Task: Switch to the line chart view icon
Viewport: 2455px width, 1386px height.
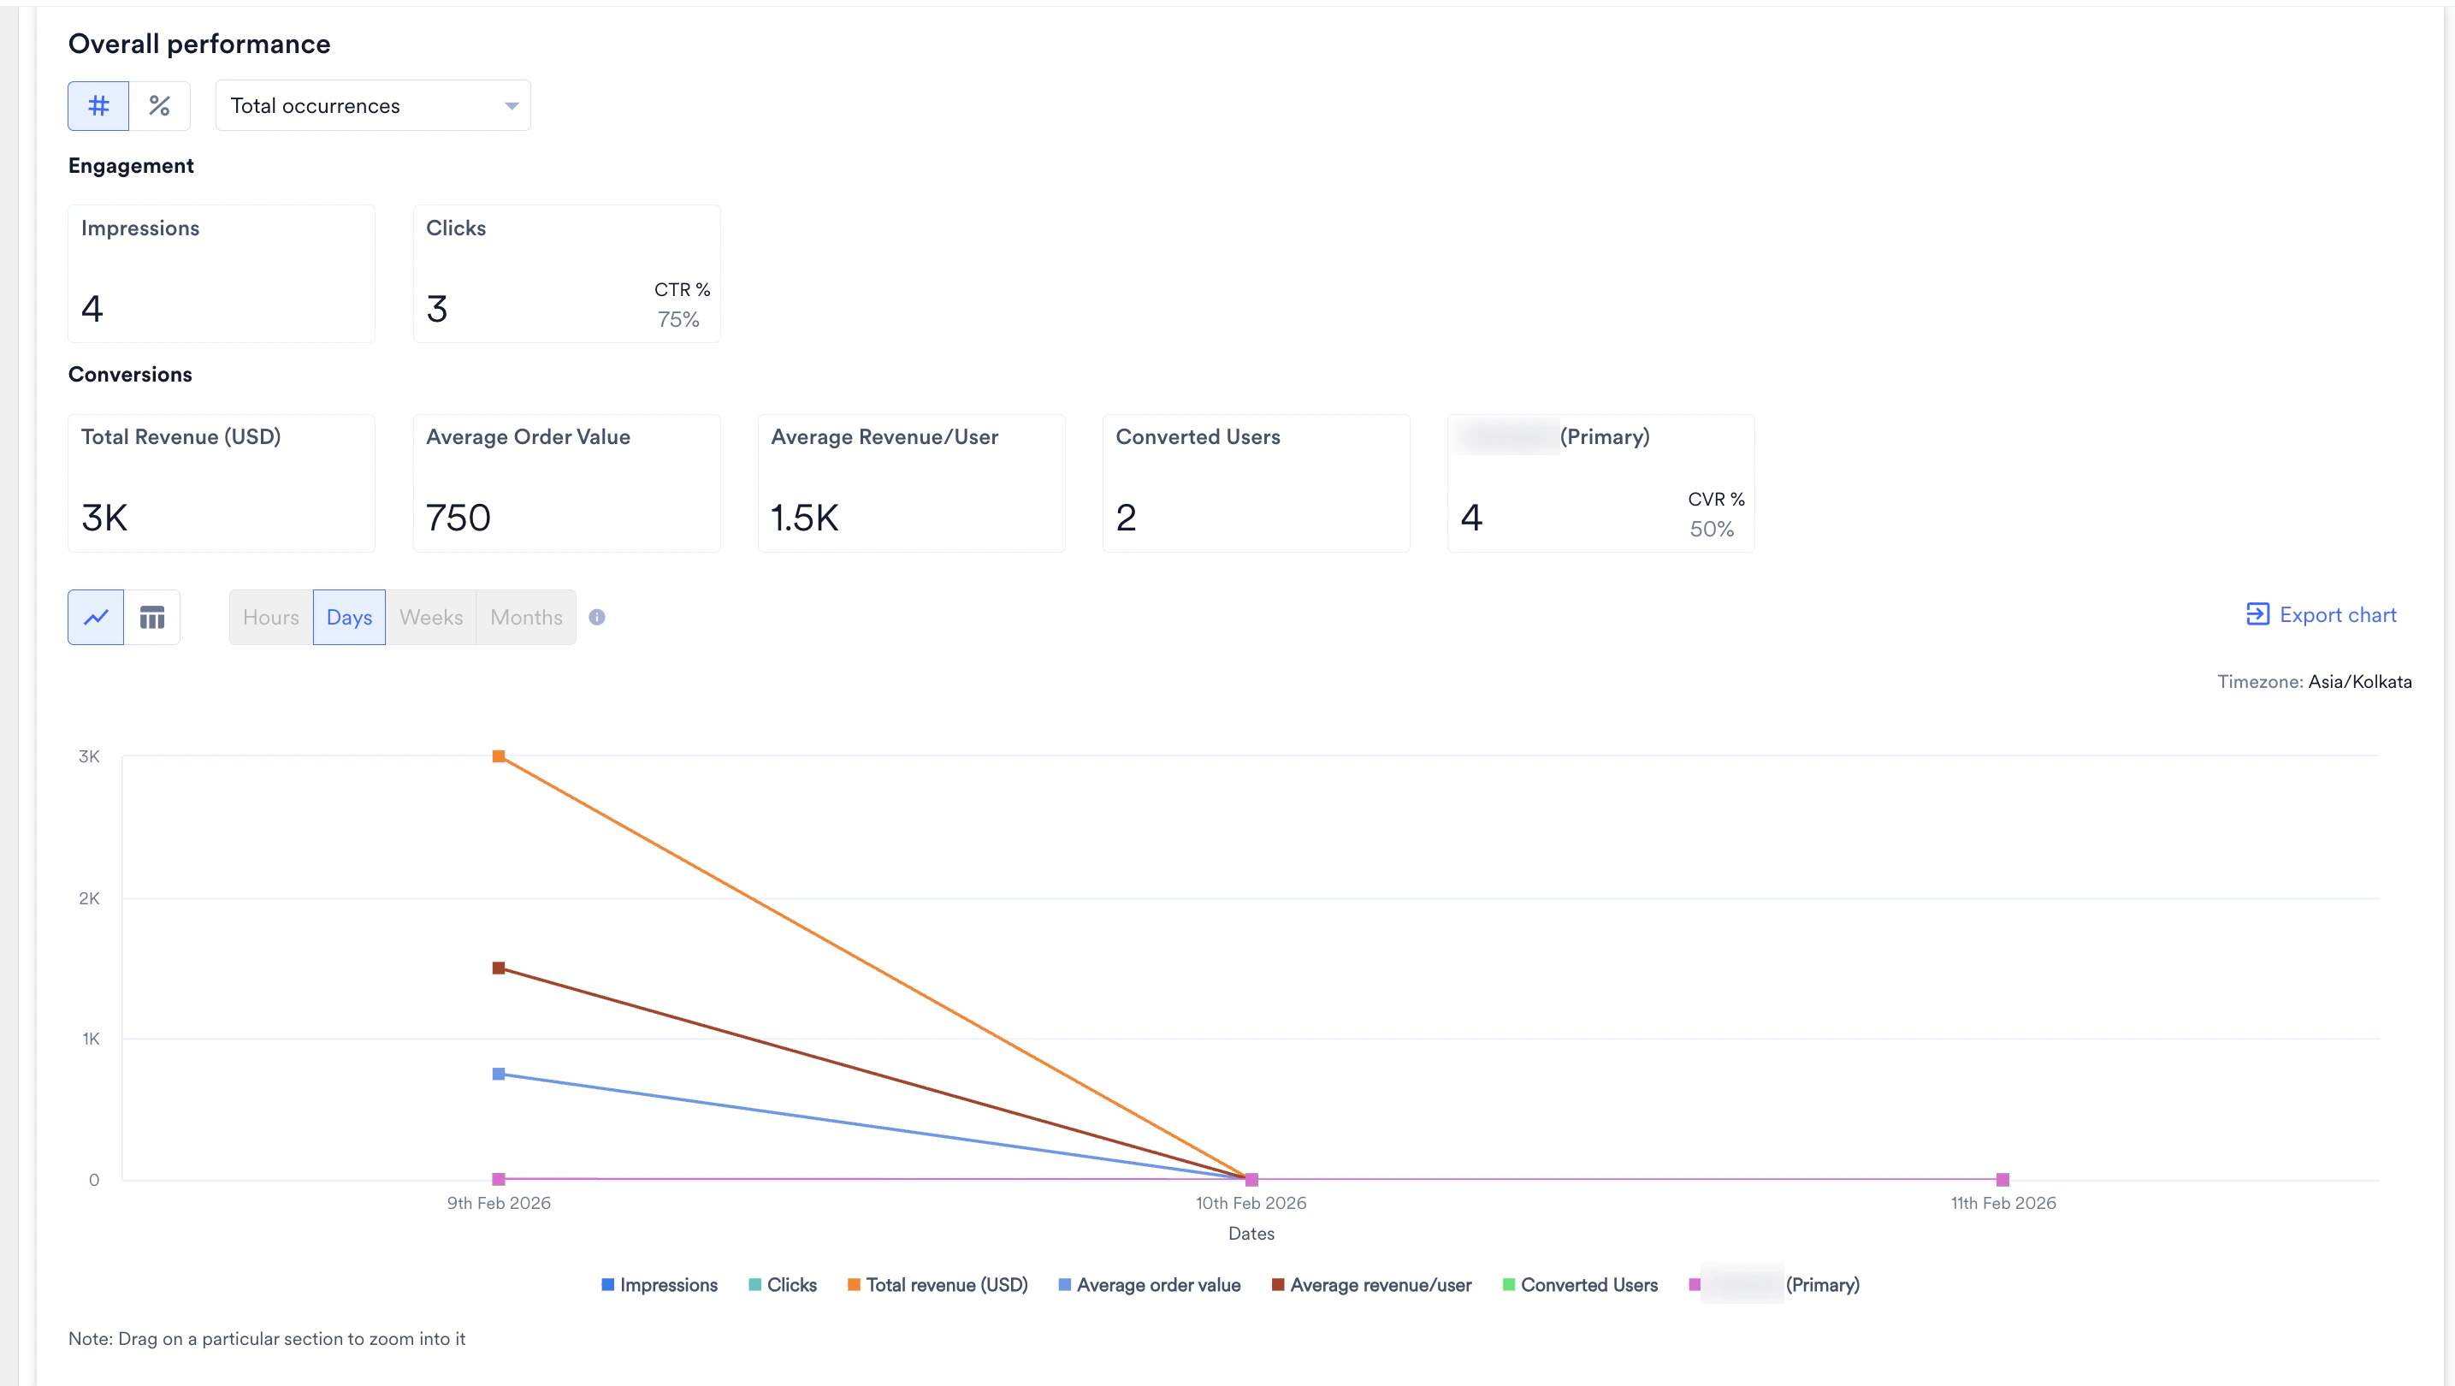Action: click(x=95, y=617)
